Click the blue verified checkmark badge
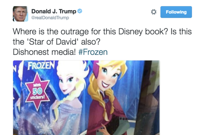Image resolution: width=205 pixels, height=135 pixels. (80, 11)
